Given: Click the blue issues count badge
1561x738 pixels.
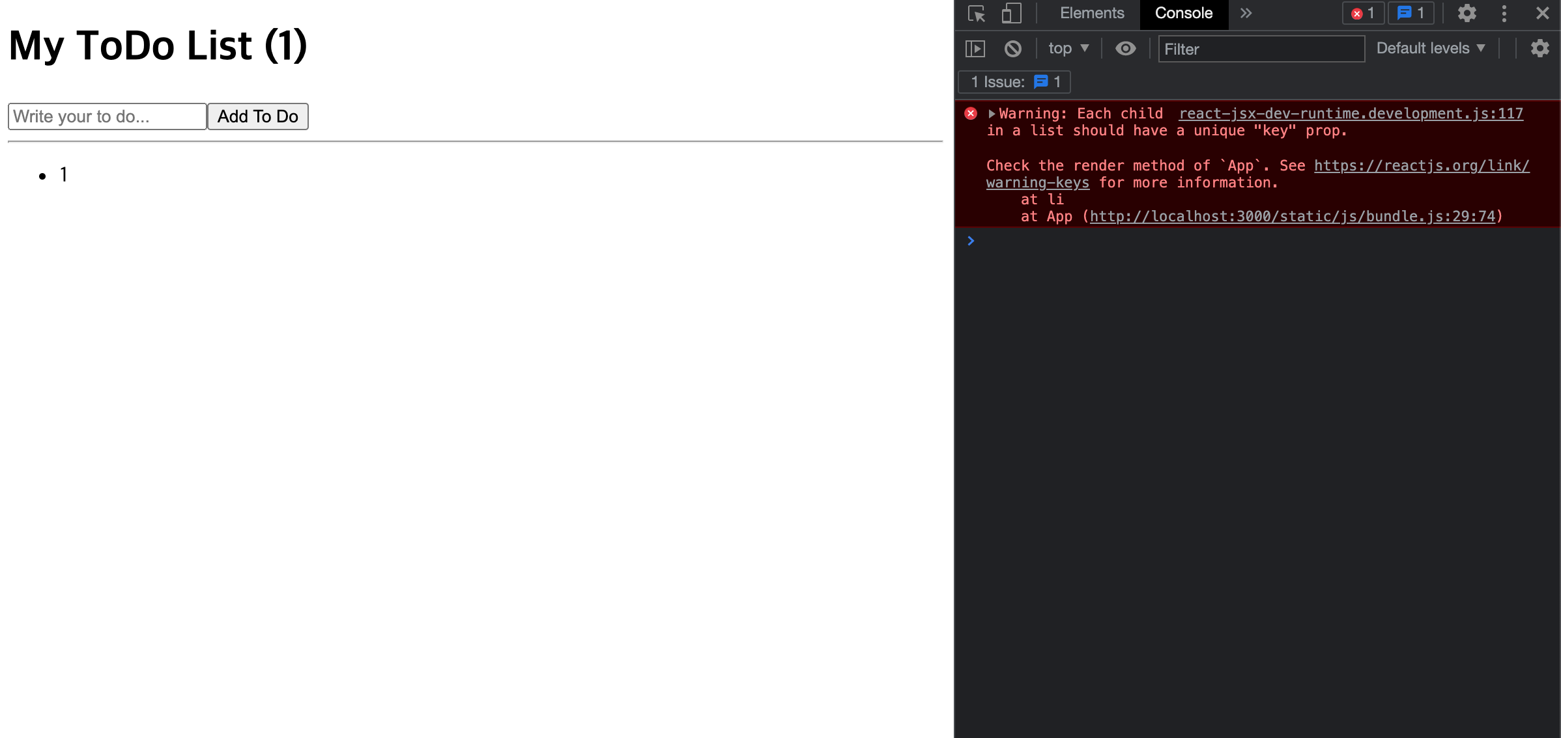Looking at the screenshot, I should [1411, 14].
